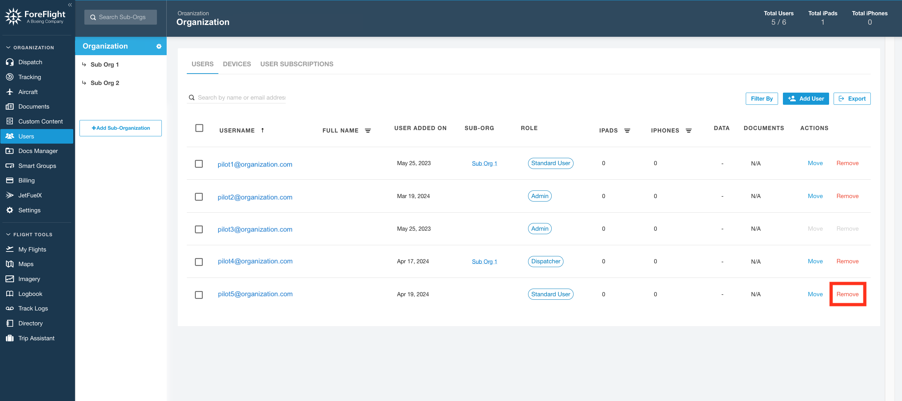Viewport: 902px width, 401px height.
Task: Open Smart Groups icon
Action: pyautogui.click(x=10, y=165)
